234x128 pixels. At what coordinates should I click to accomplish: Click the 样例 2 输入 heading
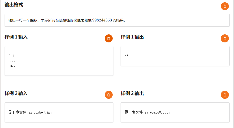(x=16, y=93)
